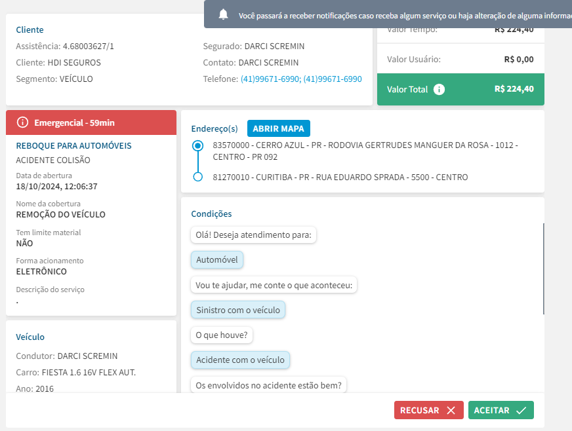Refuse the service with RECUSAR

(x=428, y=410)
